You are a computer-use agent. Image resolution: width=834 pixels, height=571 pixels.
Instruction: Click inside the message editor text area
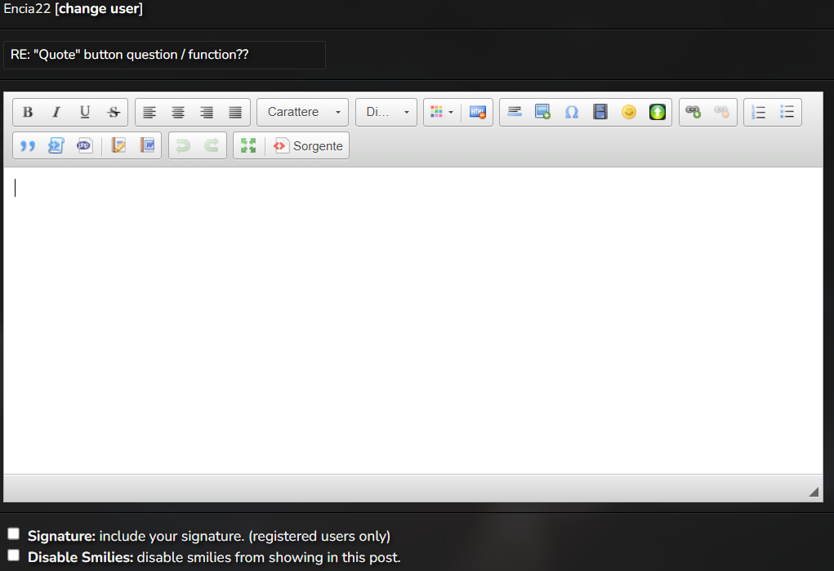pos(413,320)
